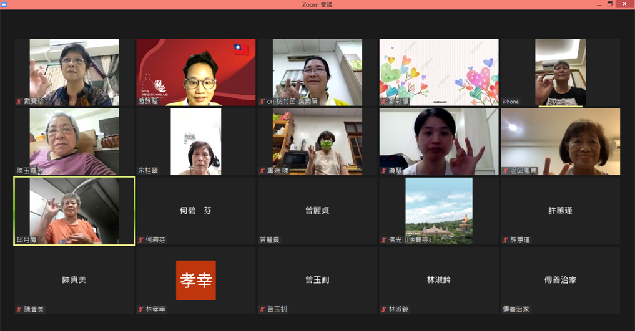Screen dimensions: 635x331
Task: Select the temple landscape picture tile
Action: [439, 210]
